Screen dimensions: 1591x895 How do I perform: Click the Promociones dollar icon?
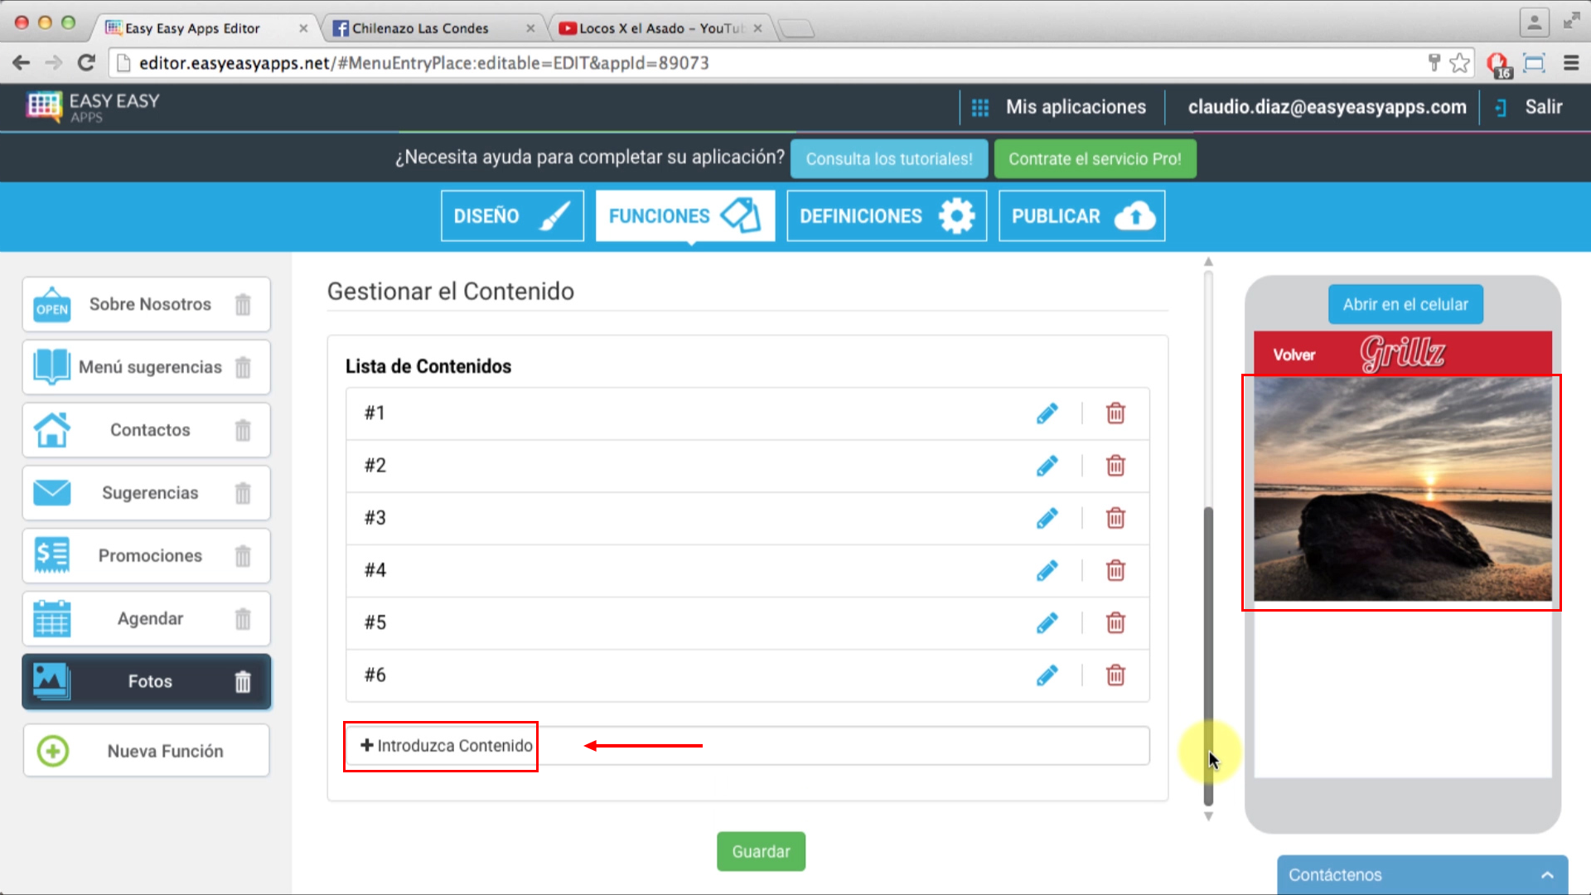51,555
